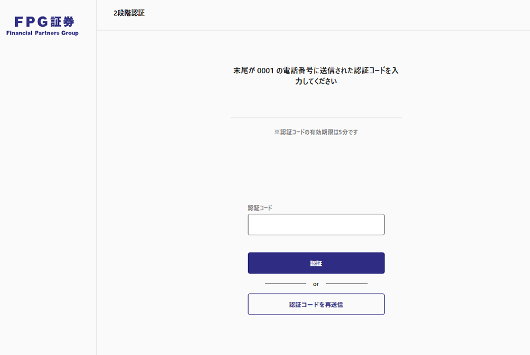Click the note about 5-minute code expiry
Viewport: 530px width, 355px height.
(x=316, y=132)
